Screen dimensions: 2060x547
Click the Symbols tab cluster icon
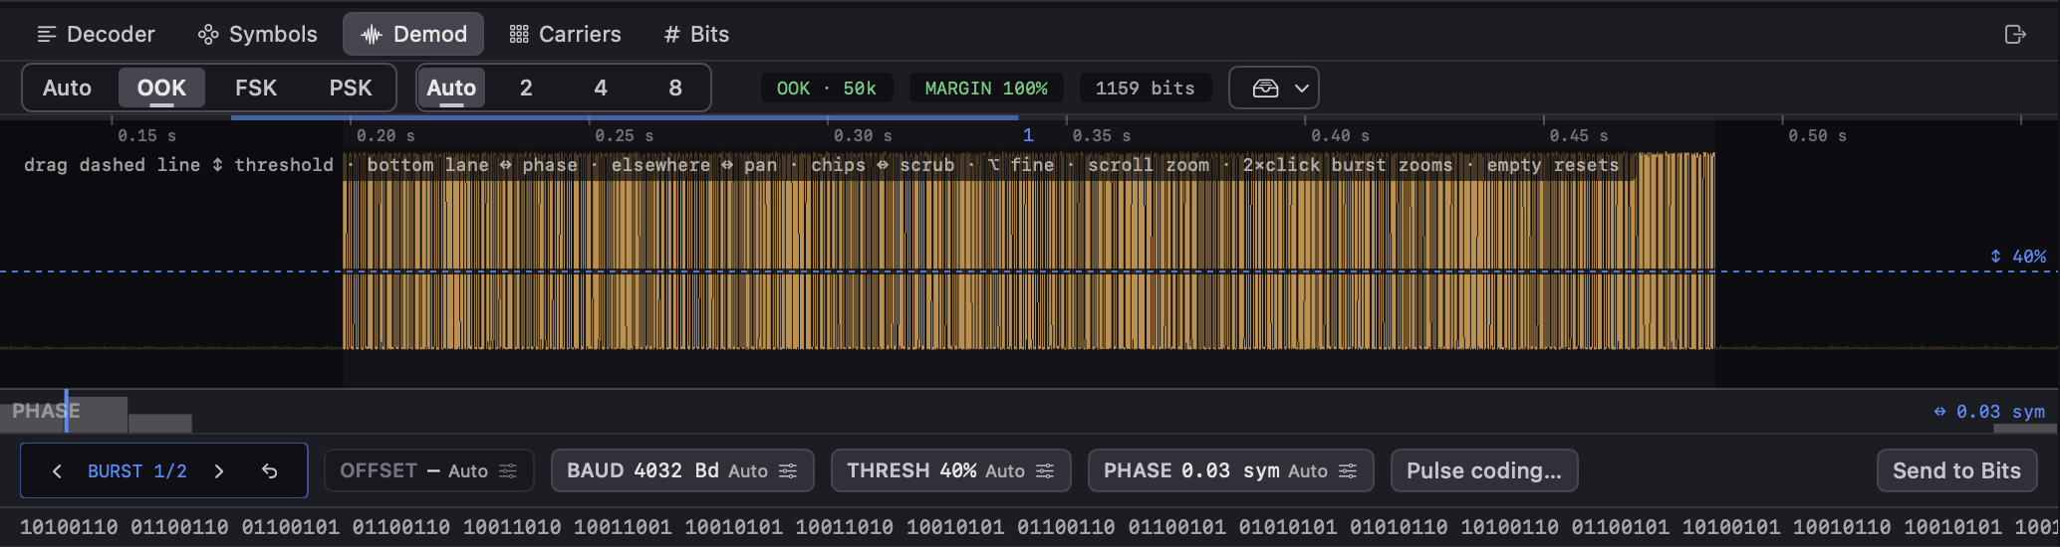(208, 35)
